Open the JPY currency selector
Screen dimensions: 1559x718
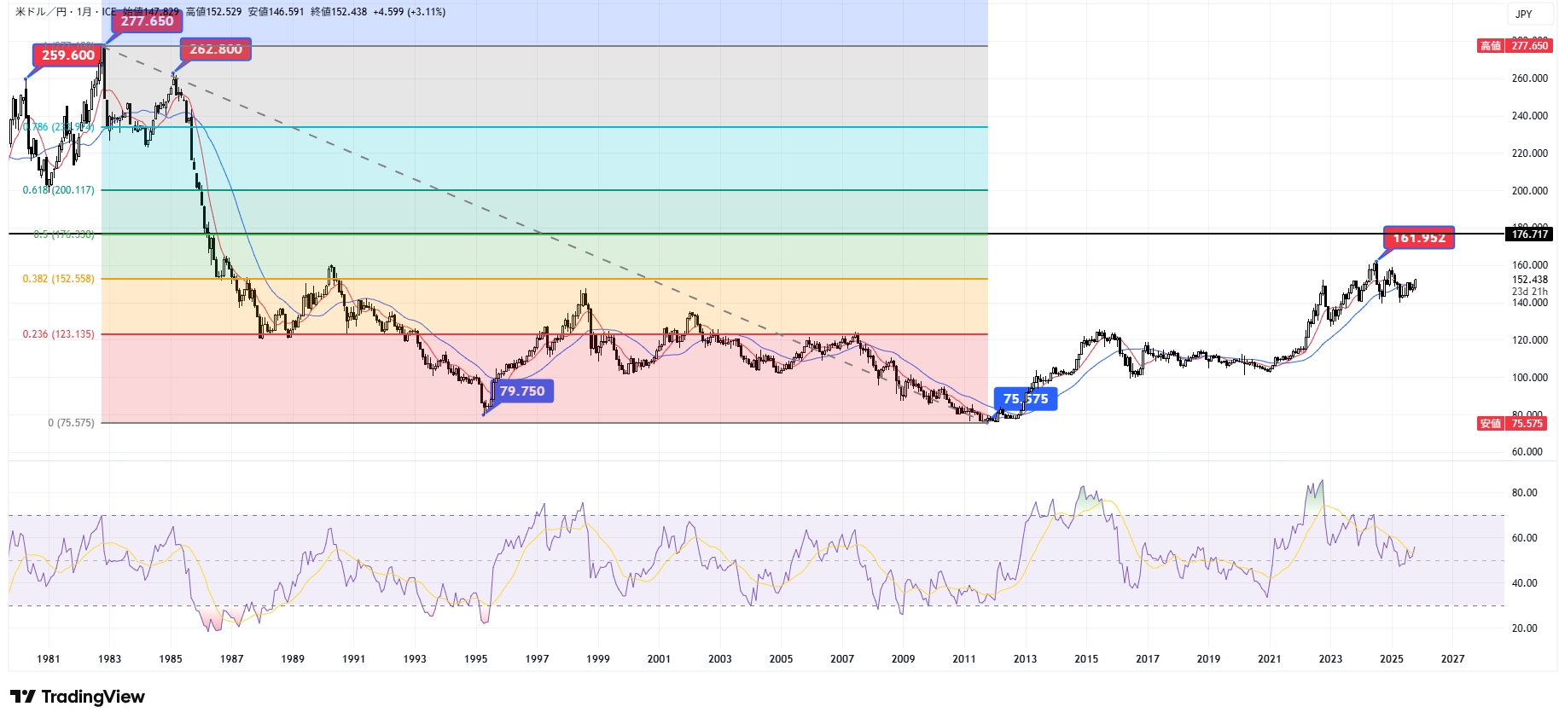point(1523,14)
